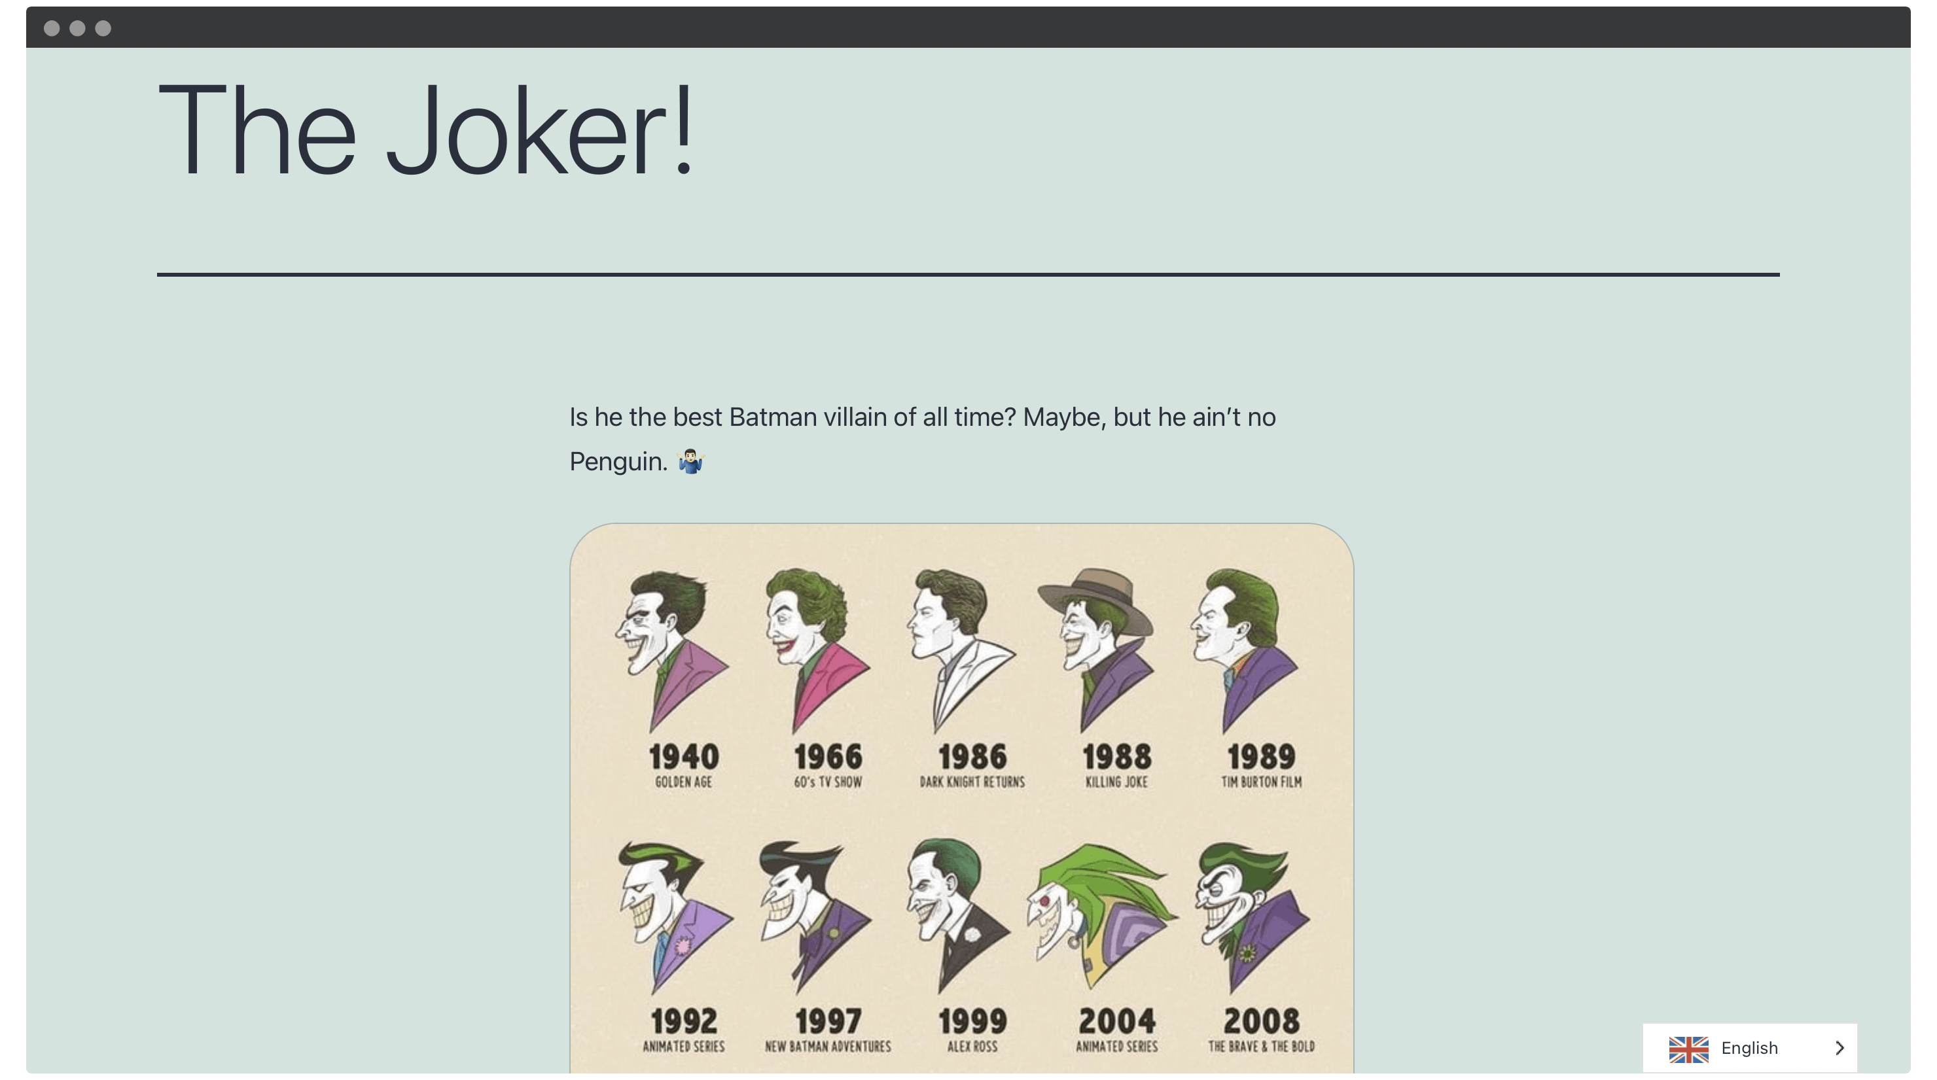Screen dimensions: 1937x1080
Task: Click The Joker page title heading
Action: 427,125
